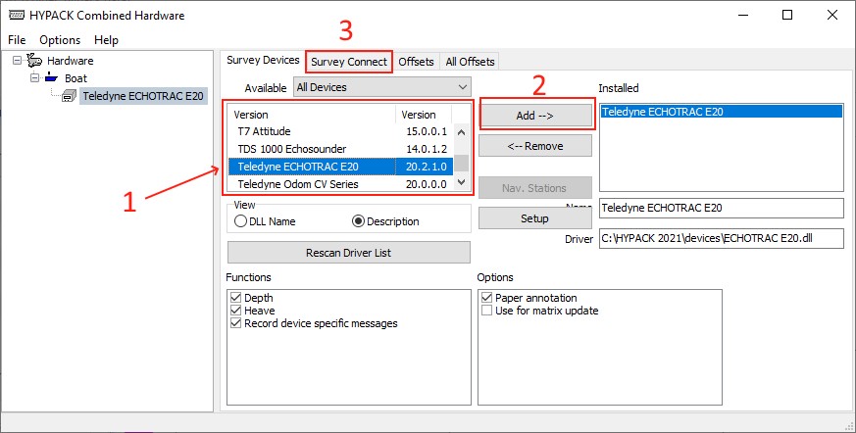856x433 pixels.
Task: Select the Boat item in the tree
Action: pos(76,78)
